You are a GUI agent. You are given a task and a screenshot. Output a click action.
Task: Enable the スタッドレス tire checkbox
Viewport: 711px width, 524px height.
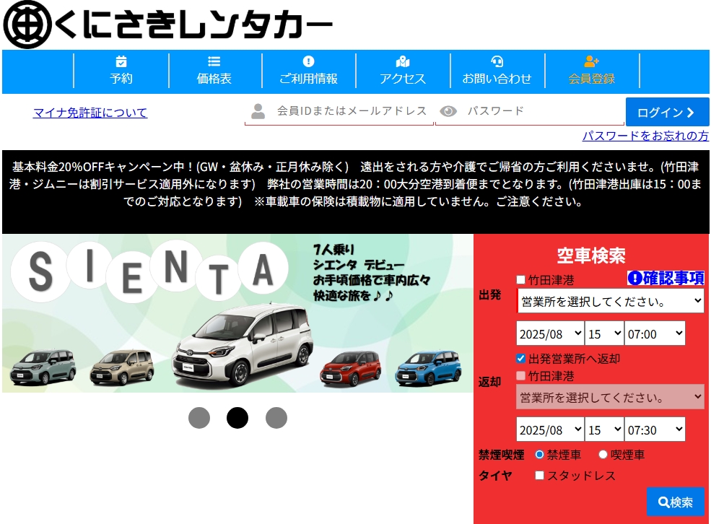[540, 475]
